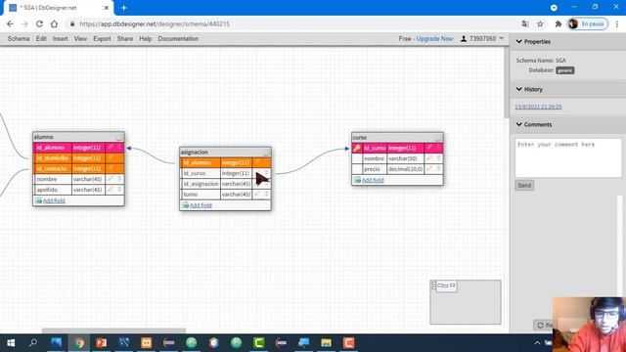The image size is (626, 352).
Task: Edit the turno field pencil icon
Action: tap(257, 195)
